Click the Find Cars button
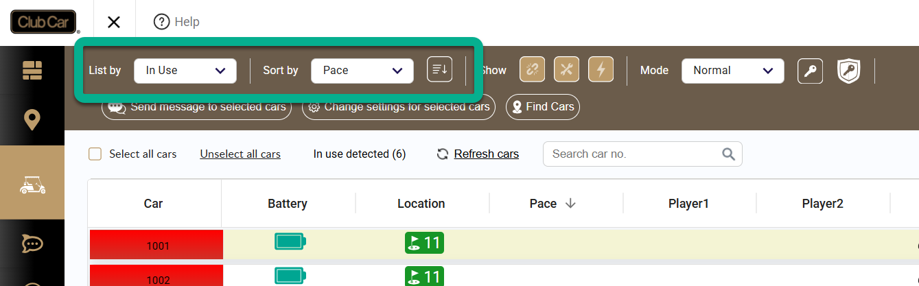Viewport: 919px width, 286px height. pos(543,107)
